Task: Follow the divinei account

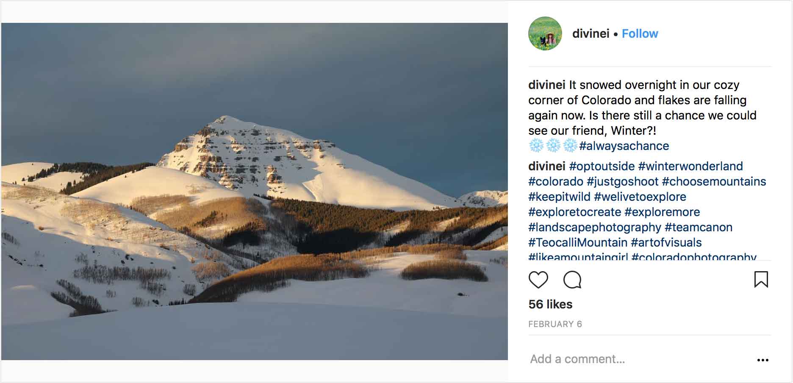Action: pyautogui.click(x=640, y=34)
